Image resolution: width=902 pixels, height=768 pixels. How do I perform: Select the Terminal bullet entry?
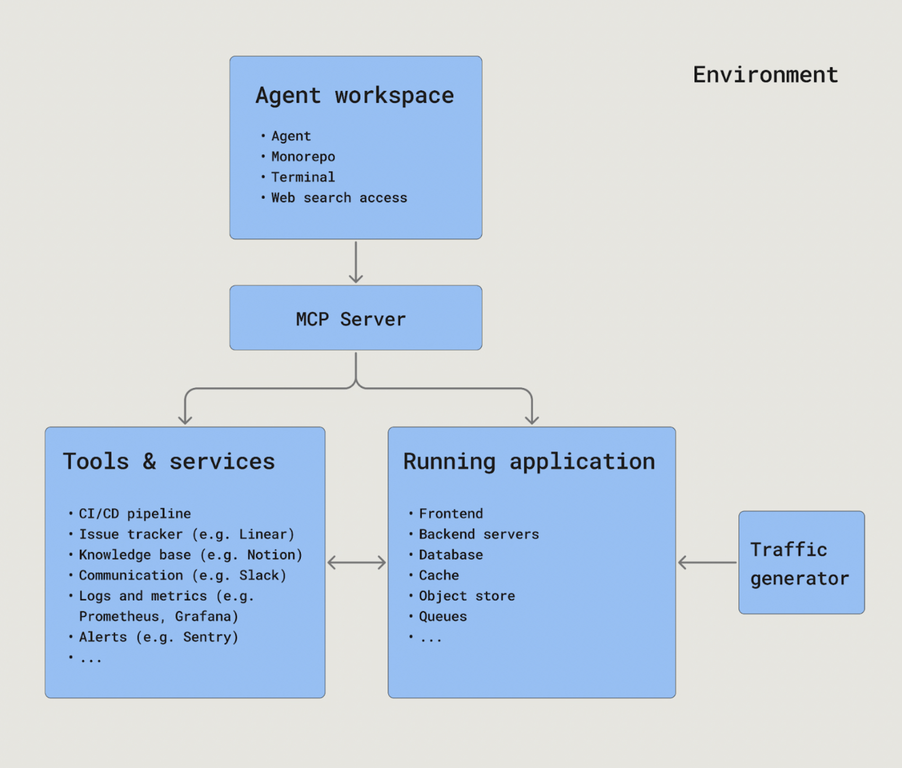click(x=303, y=177)
